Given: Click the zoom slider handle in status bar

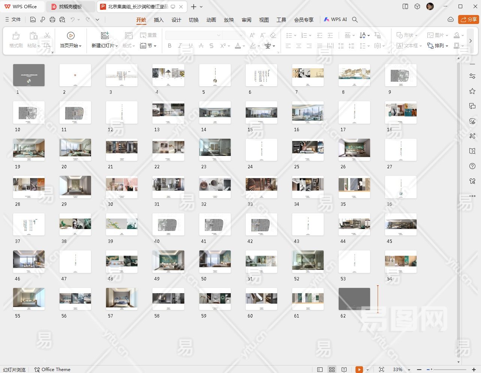Looking at the screenshot, I should click(x=431, y=370).
